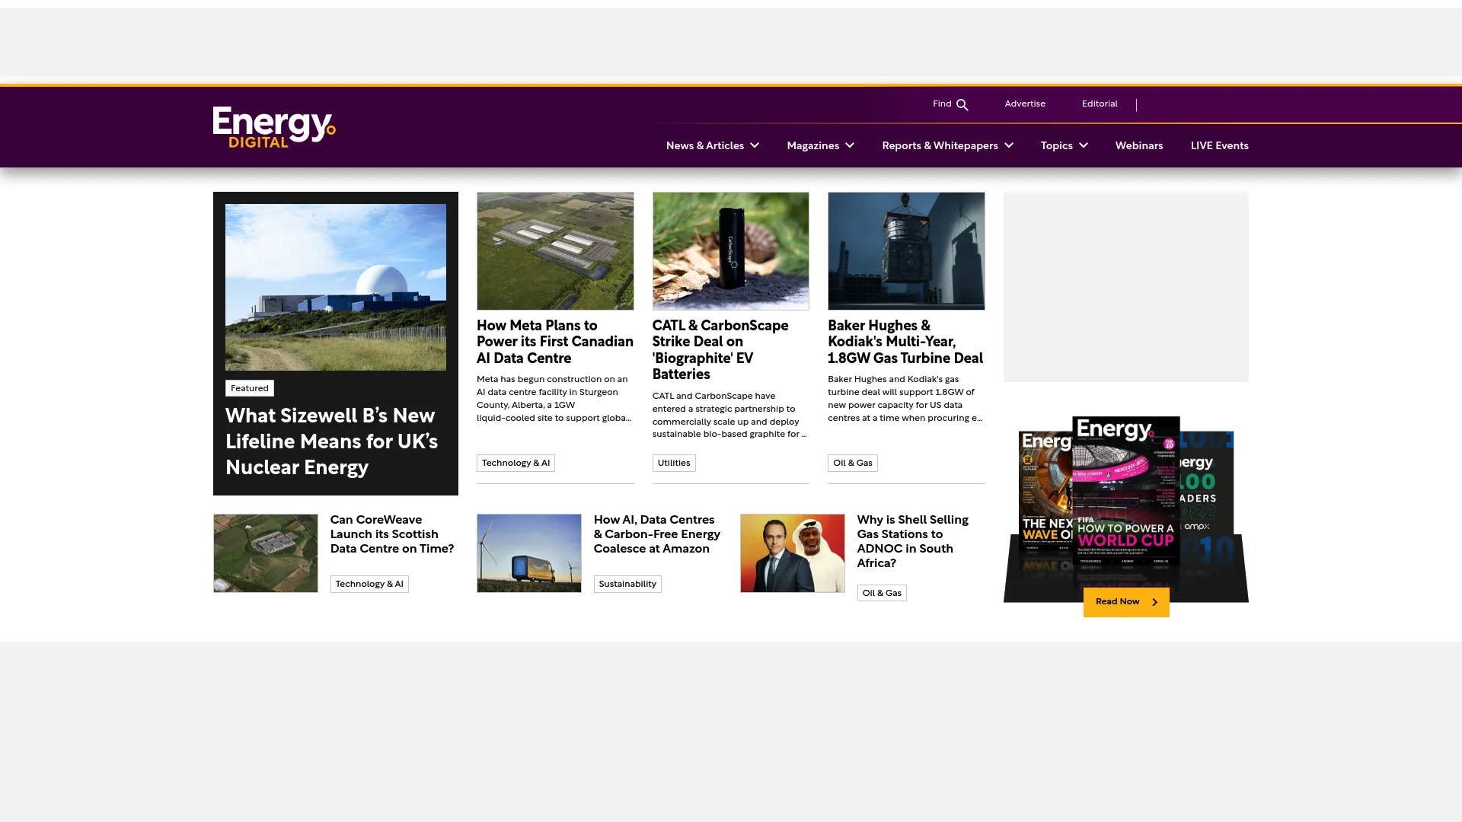This screenshot has height=822, width=1462.
Task: Open the Amazon van wind turbine thumbnail
Action: click(x=529, y=553)
